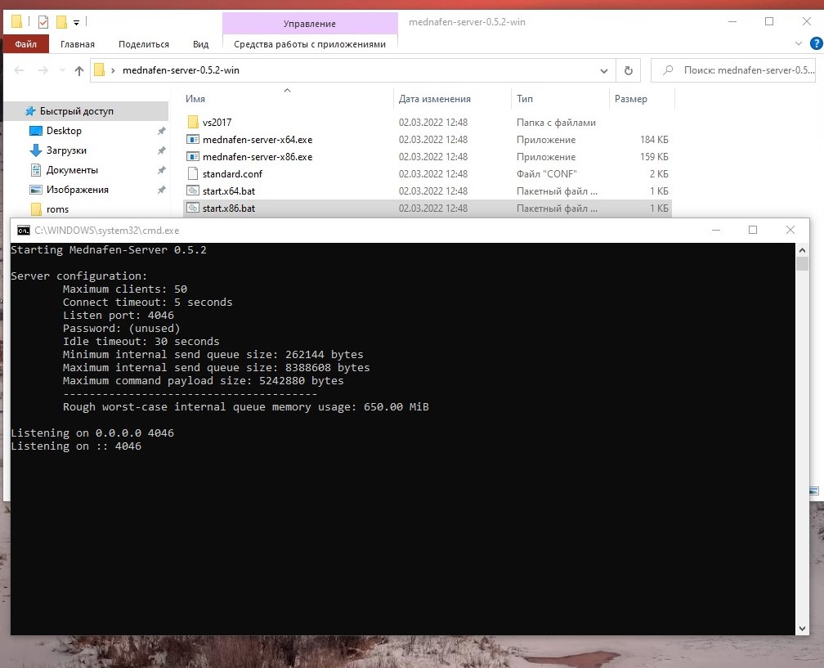This screenshot has height=668, width=824.
Task: Select the start.x64.bat batch file
Action: tap(228, 191)
